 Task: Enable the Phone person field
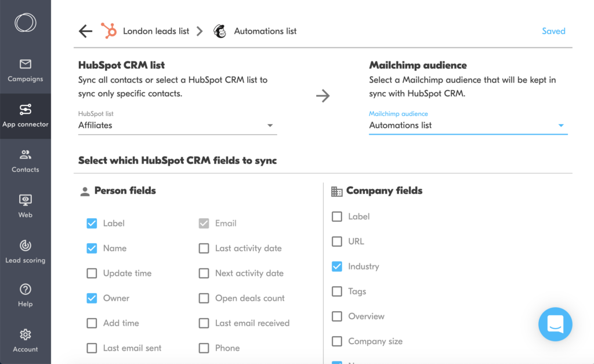pyautogui.click(x=204, y=348)
